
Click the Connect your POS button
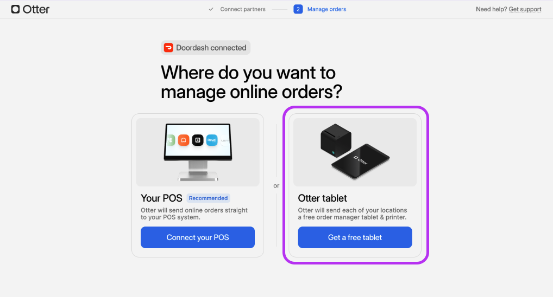point(198,237)
